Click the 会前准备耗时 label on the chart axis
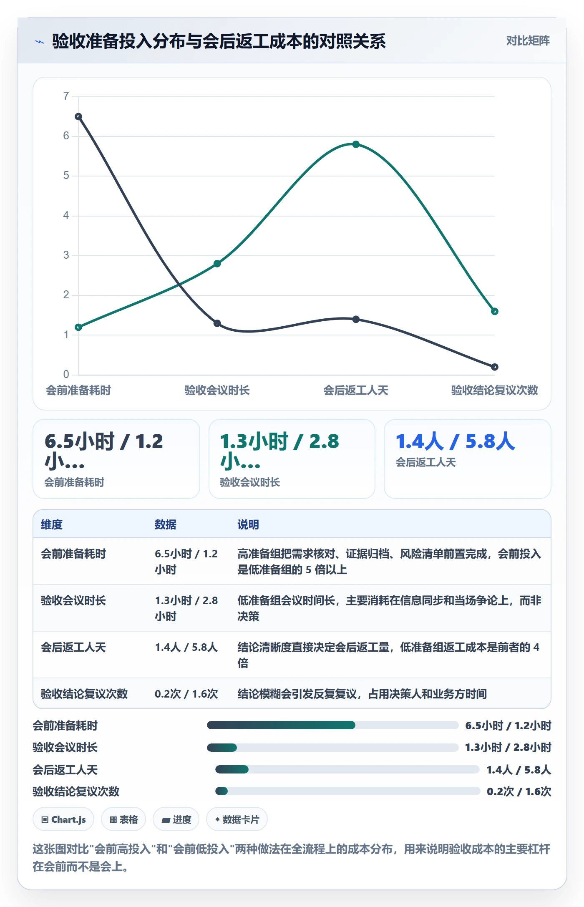This screenshot has width=584, height=907. pos(78,390)
